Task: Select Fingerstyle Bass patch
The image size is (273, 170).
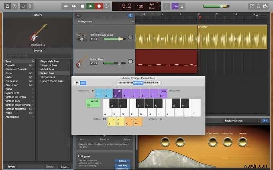Action: [x=50, y=61]
